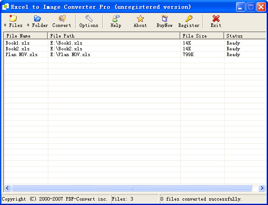The image size is (268, 205).
Task: Click the 14K size of Book1.xls
Action: coord(187,43)
